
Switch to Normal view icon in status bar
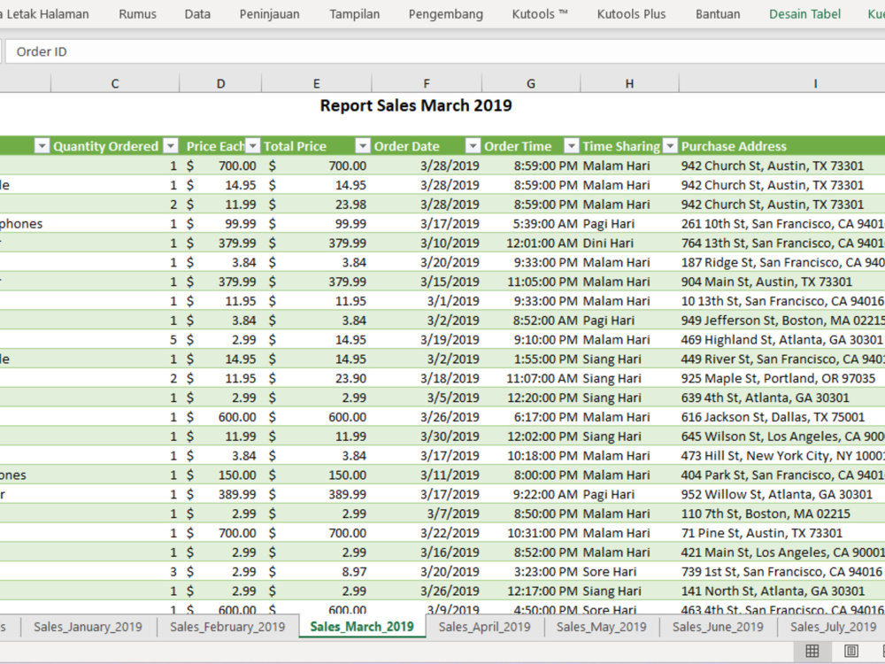[812, 651]
